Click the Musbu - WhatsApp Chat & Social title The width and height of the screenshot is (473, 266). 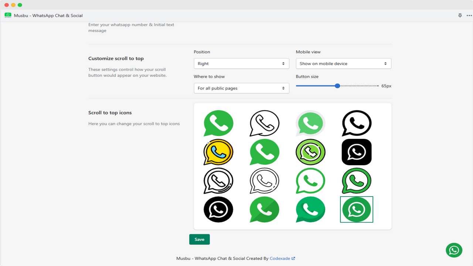tap(47, 16)
